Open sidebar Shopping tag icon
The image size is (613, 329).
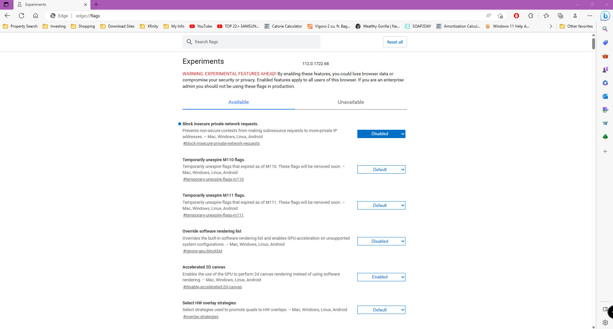(605, 43)
